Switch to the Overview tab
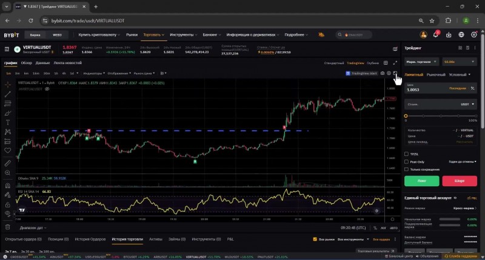Image resolution: width=485 pixels, height=260 pixels. coord(26,63)
